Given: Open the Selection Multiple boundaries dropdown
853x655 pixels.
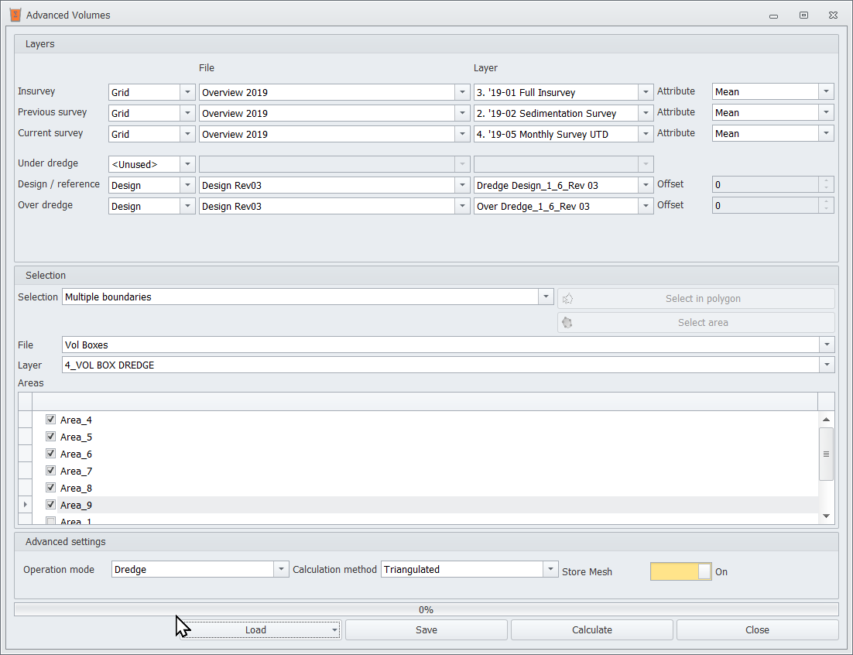Looking at the screenshot, I should pos(546,297).
